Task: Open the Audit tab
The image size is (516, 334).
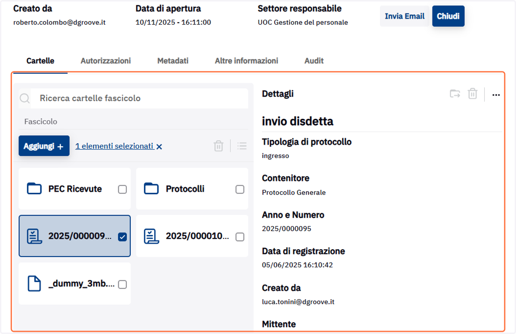Action: point(314,61)
